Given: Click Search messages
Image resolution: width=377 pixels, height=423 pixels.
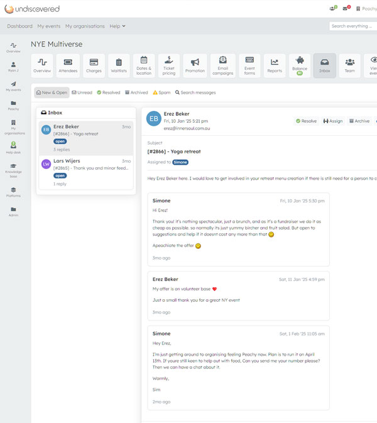Looking at the screenshot, I should pyautogui.click(x=195, y=92).
